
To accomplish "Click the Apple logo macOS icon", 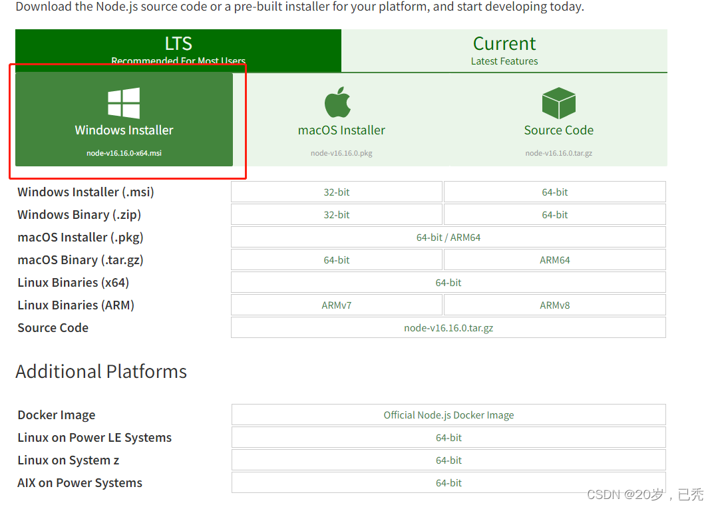I will coord(338,102).
